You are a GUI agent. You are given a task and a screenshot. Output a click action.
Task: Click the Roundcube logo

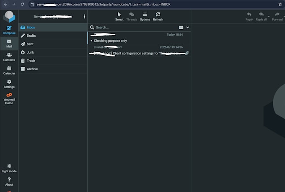(x=9, y=16)
